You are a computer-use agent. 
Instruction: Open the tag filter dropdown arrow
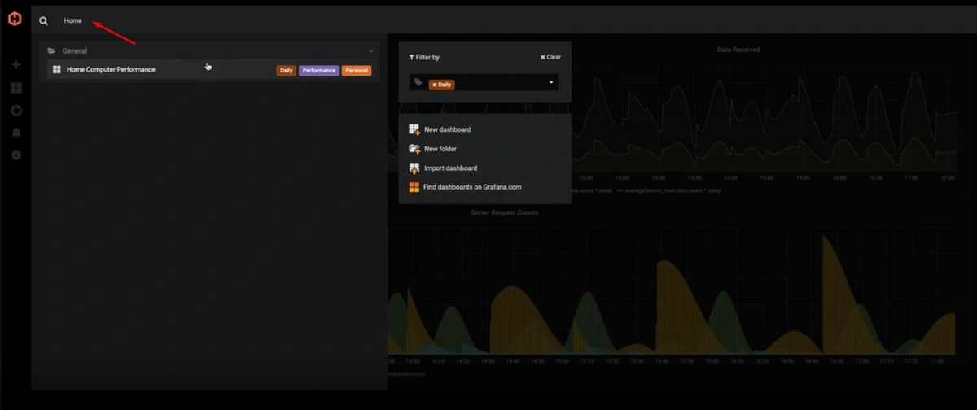[551, 82]
